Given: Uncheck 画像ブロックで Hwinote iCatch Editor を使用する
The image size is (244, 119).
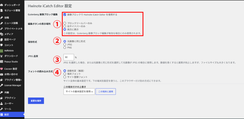Looking at the screenshot, I should (65, 15).
